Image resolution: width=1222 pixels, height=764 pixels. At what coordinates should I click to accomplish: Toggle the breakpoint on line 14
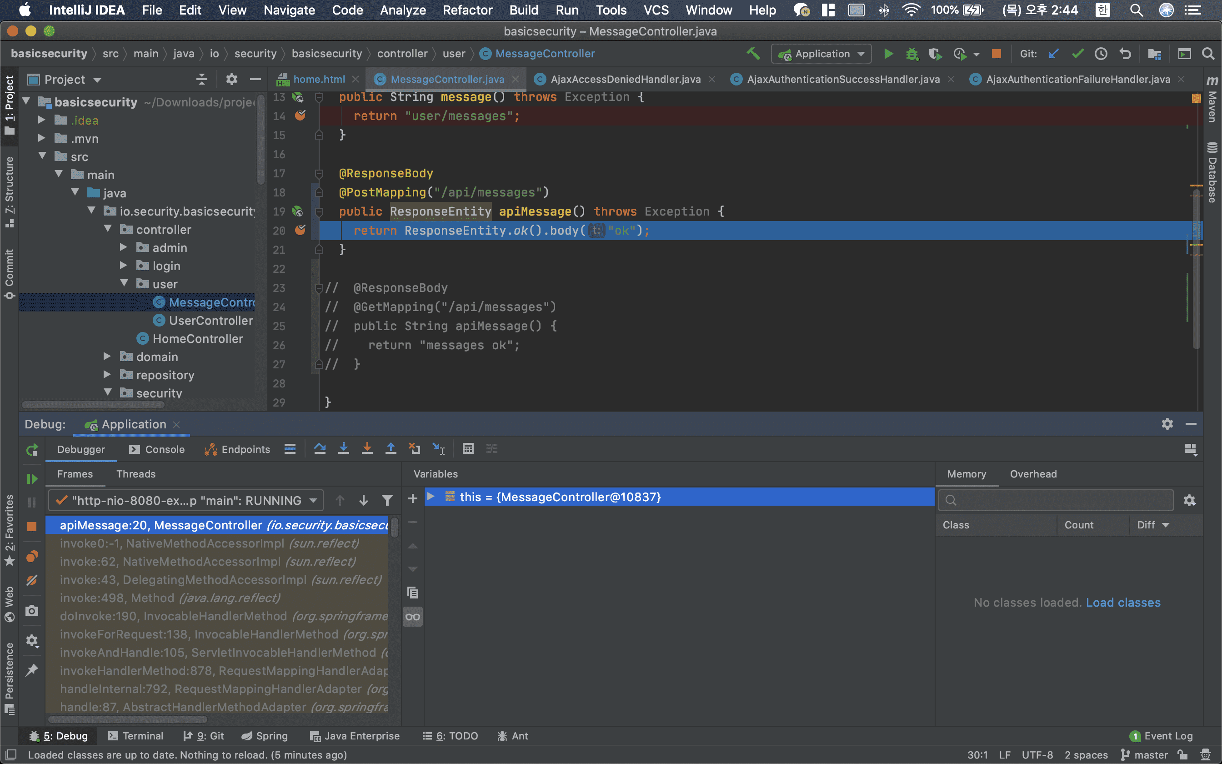300,116
